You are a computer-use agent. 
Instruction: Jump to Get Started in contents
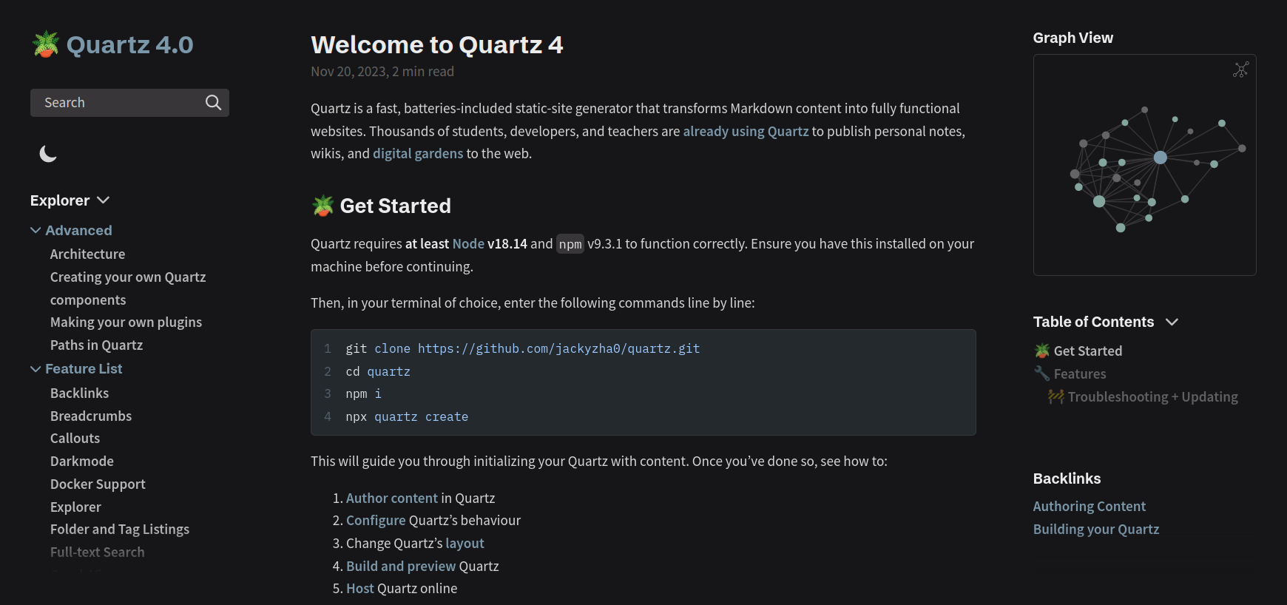click(x=1087, y=351)
